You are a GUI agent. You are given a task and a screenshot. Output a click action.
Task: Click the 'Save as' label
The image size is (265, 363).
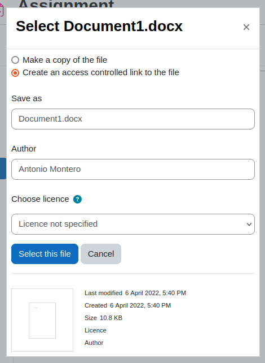(x=26, y=98)
